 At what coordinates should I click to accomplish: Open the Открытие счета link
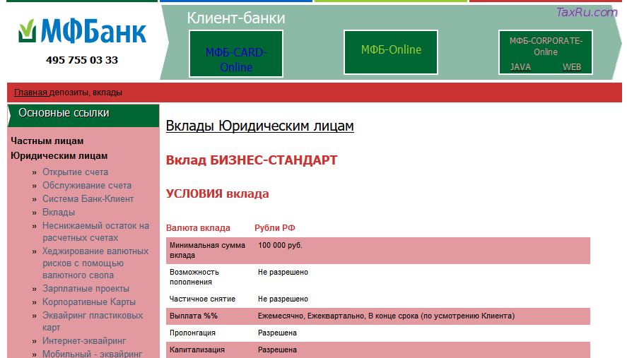pyautogui.click(x=75, y=172)
